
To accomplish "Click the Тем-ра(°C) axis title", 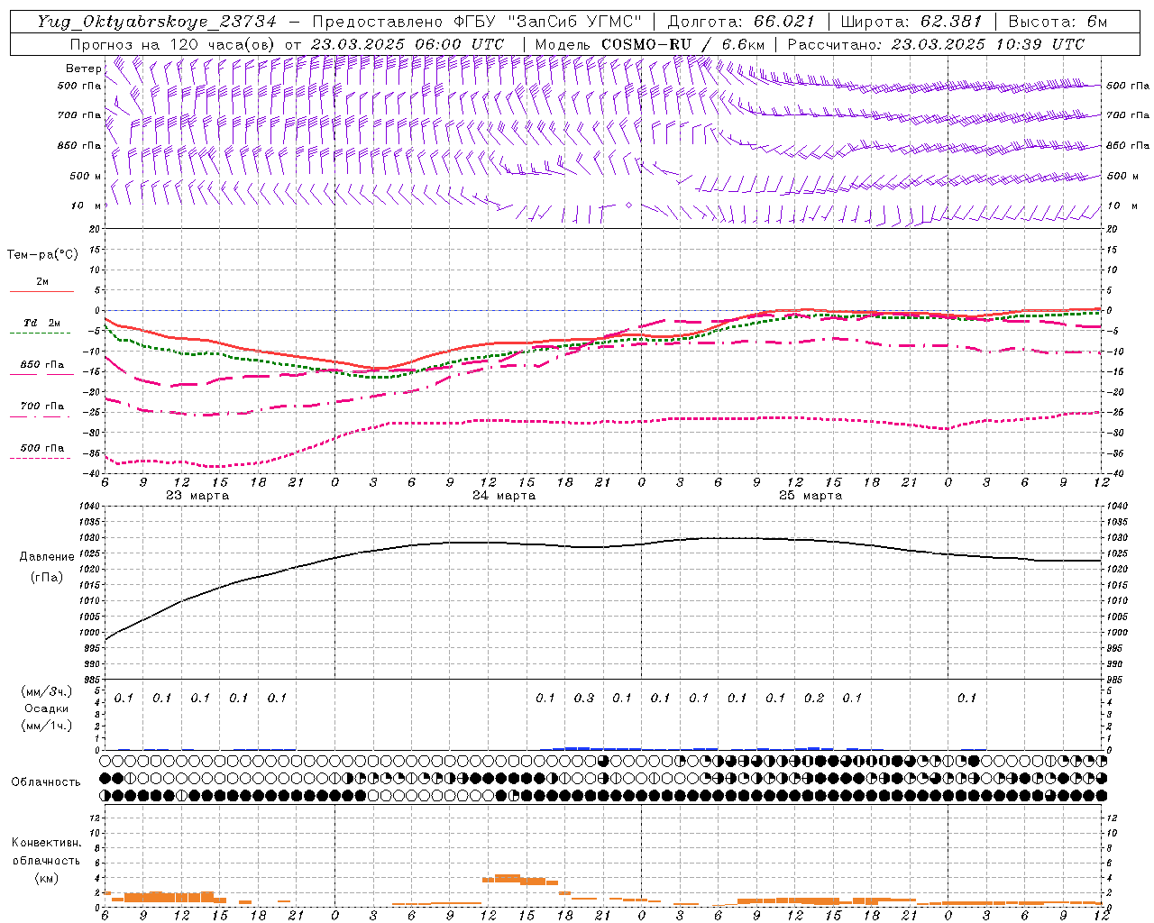I will 42,255.
